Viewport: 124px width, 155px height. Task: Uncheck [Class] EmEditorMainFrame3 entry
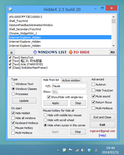coord(10,68)
